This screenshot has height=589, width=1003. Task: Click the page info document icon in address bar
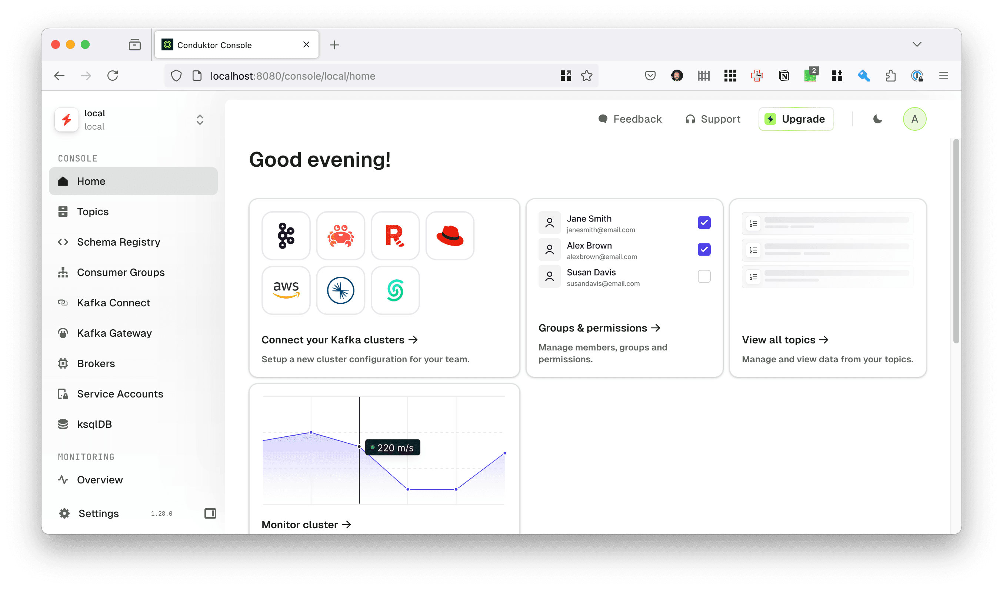[197, 76]
